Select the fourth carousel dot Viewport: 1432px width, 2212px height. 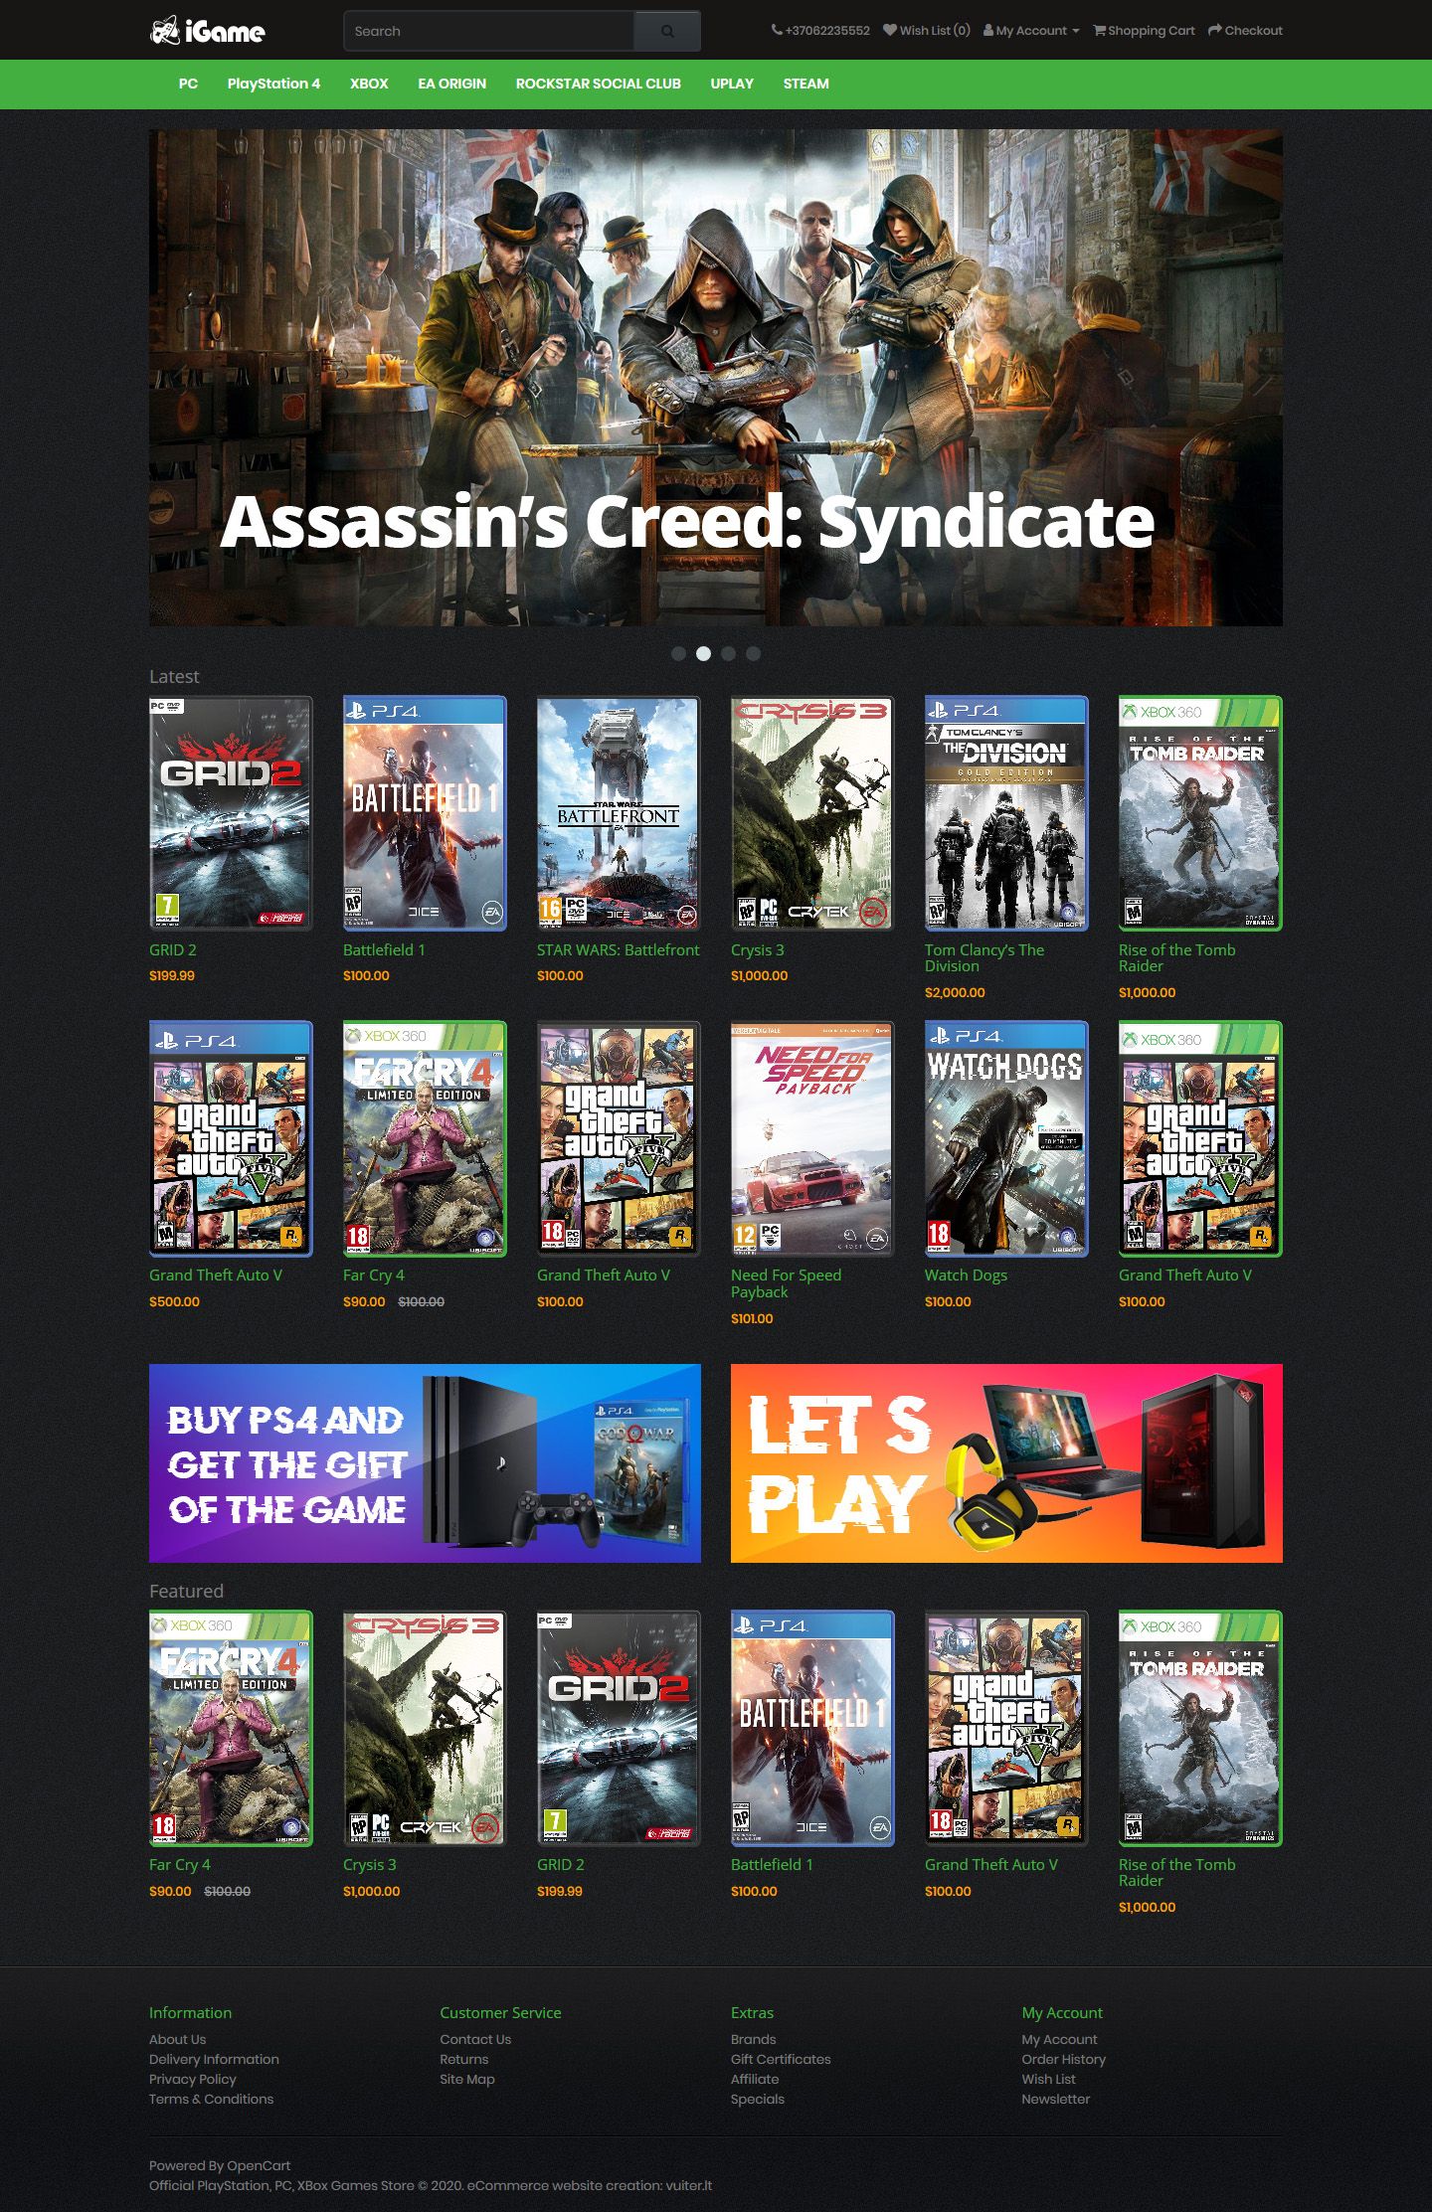point(753,653)
